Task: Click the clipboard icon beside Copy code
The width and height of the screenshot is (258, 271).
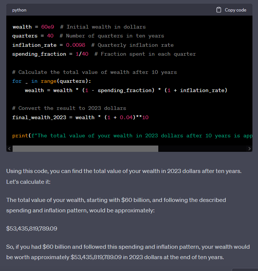Action: coord(219,10)
